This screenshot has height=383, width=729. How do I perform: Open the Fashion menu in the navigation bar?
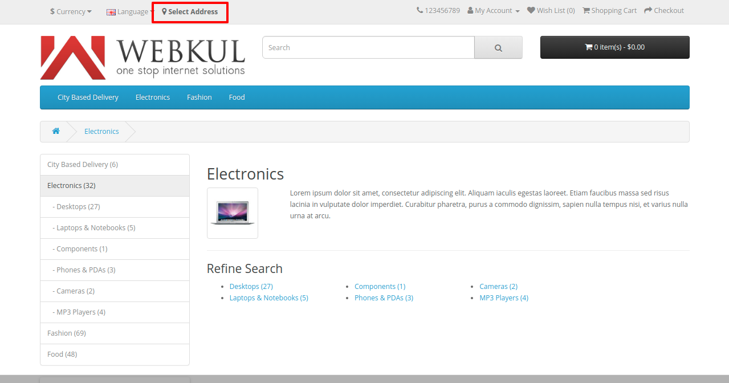click(199, 97)
